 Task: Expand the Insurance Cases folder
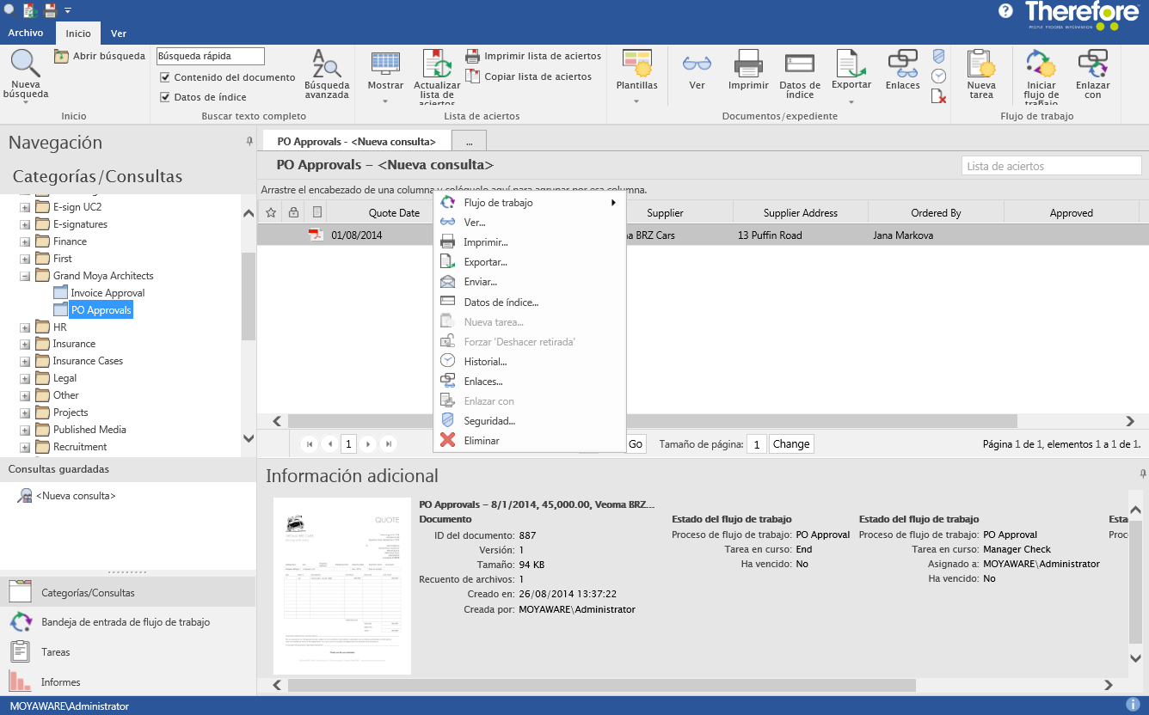25,362
